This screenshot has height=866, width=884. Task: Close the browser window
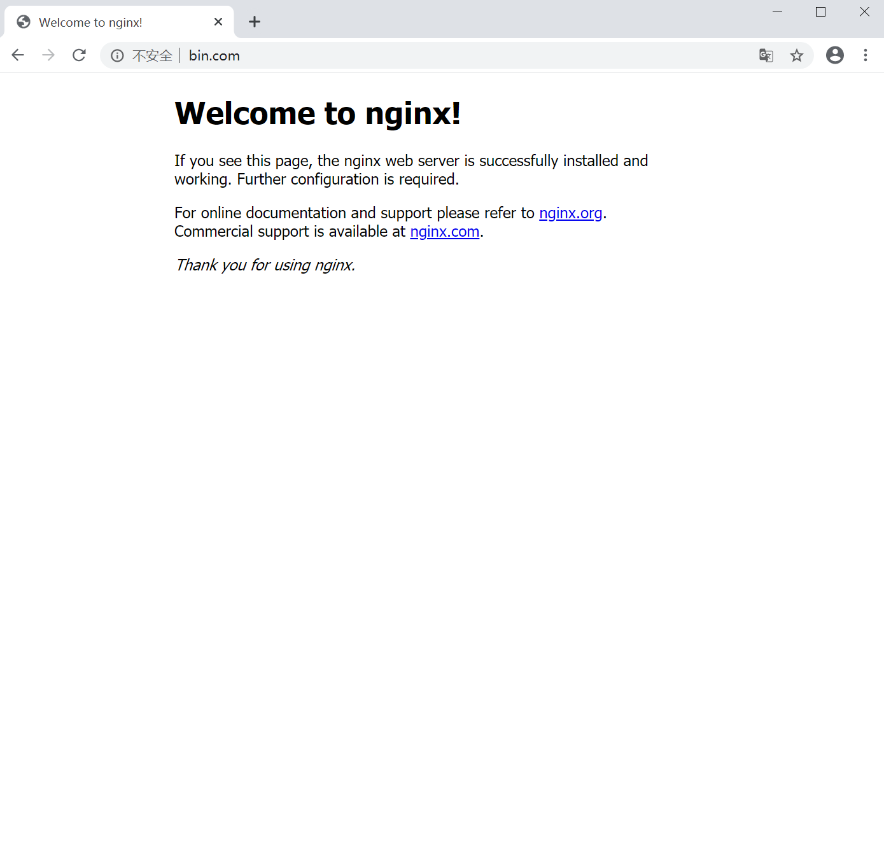coord(864,11)
